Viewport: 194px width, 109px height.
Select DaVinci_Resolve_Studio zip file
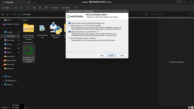click(28, 31)
